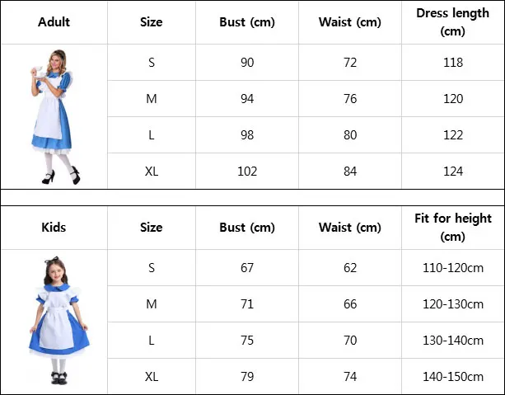Click kids waist value 70
Viewport: 505px width, 395px height.
(x=350, y=341)
